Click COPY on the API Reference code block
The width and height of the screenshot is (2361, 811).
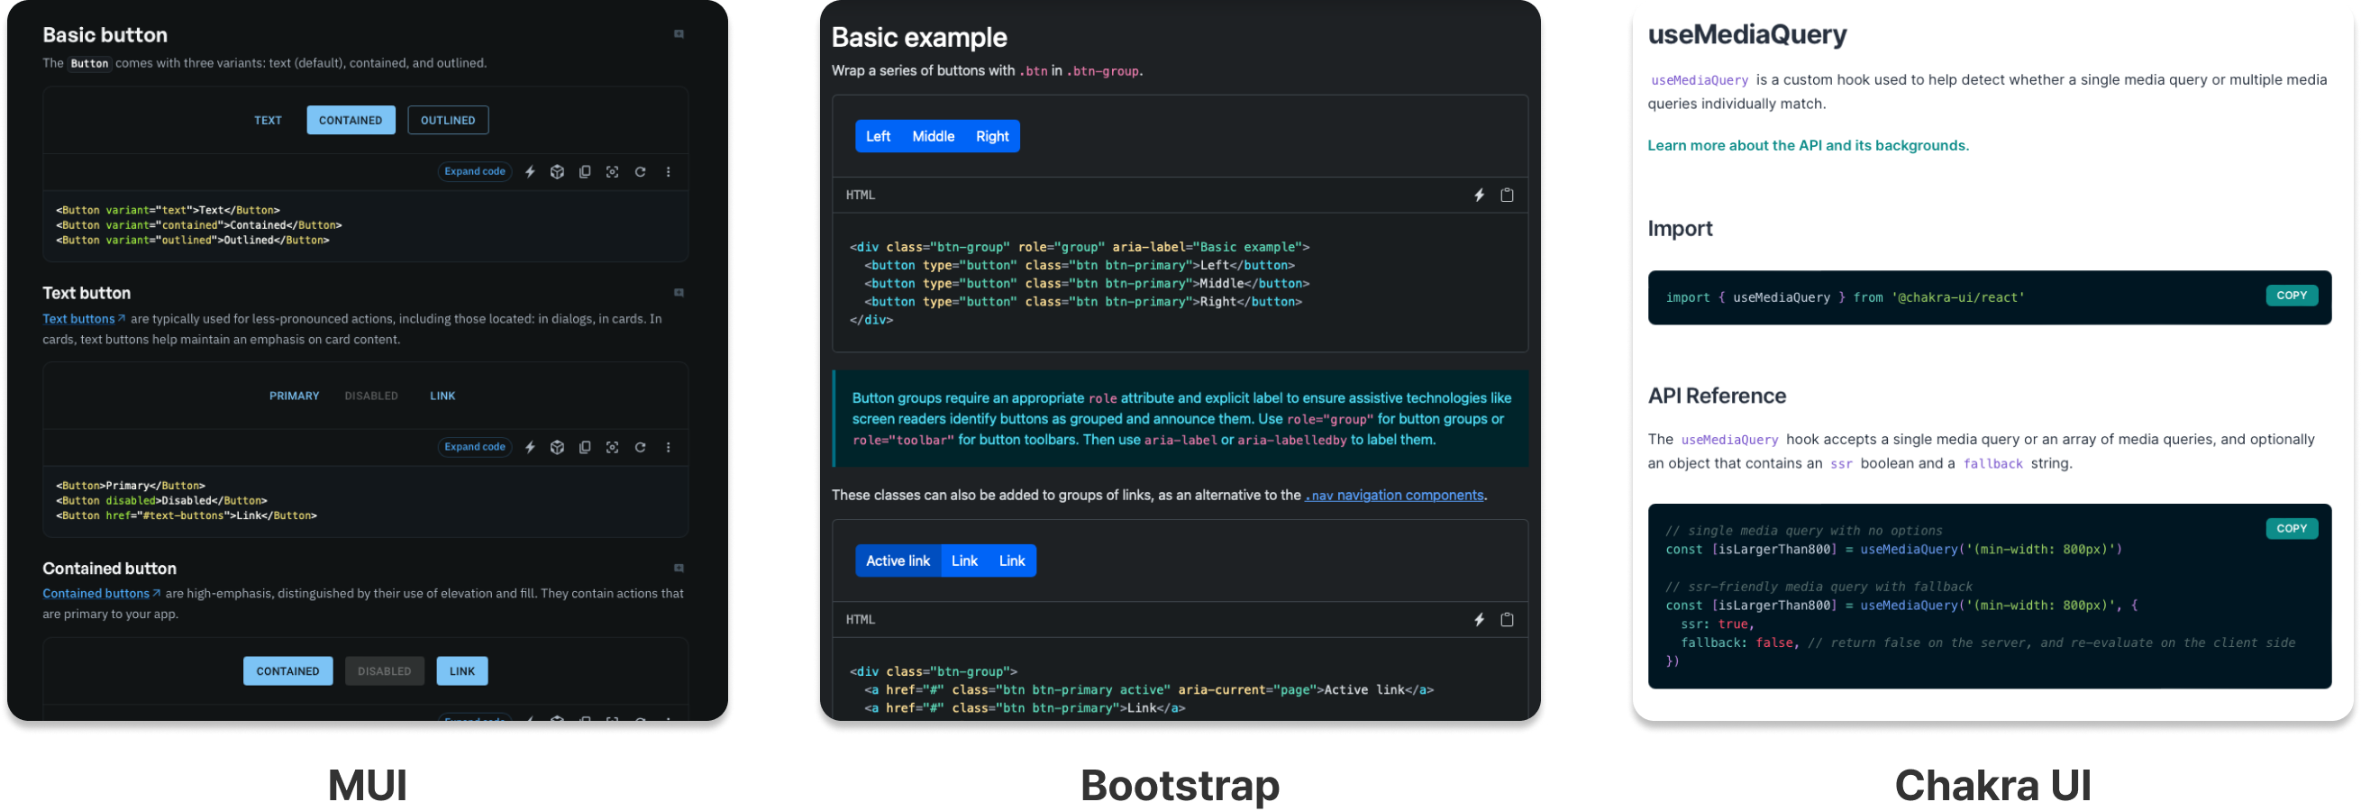point(2292,529)
